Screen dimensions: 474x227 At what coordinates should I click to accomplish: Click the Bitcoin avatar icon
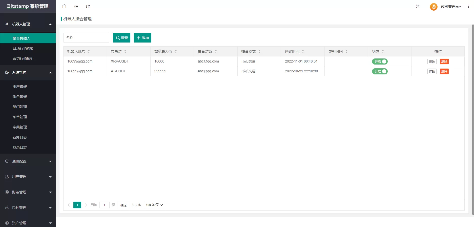click(x=434, y=7)
